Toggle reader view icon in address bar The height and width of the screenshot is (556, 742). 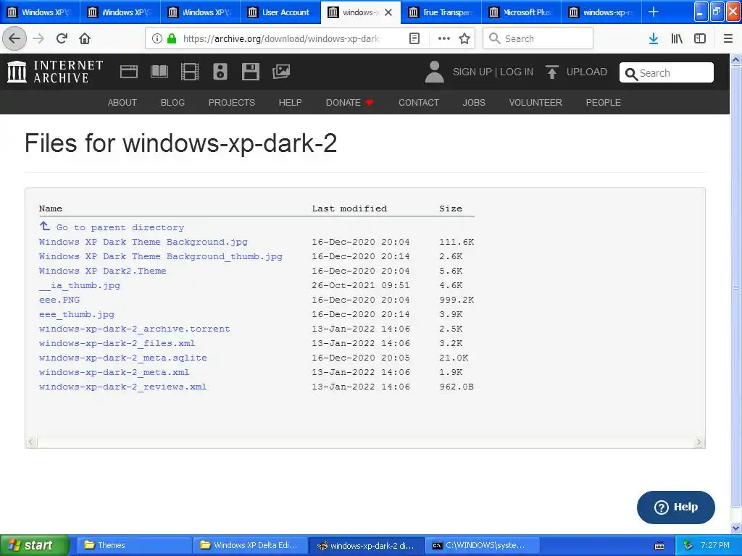[x=414, y=38]
